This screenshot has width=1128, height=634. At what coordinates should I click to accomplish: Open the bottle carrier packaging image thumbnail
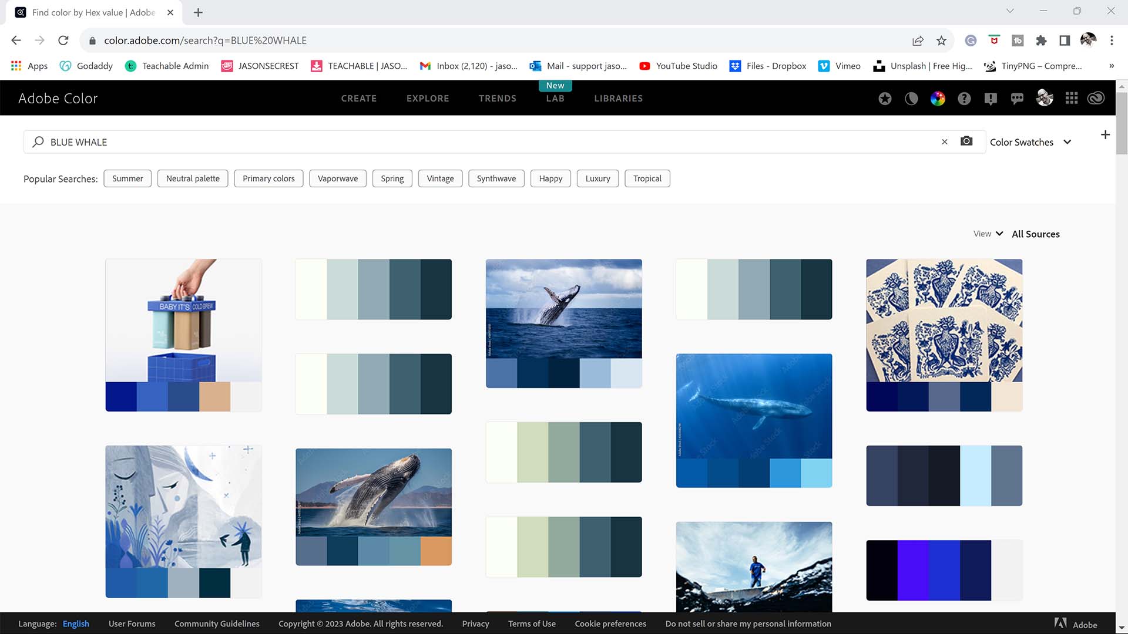183,321
